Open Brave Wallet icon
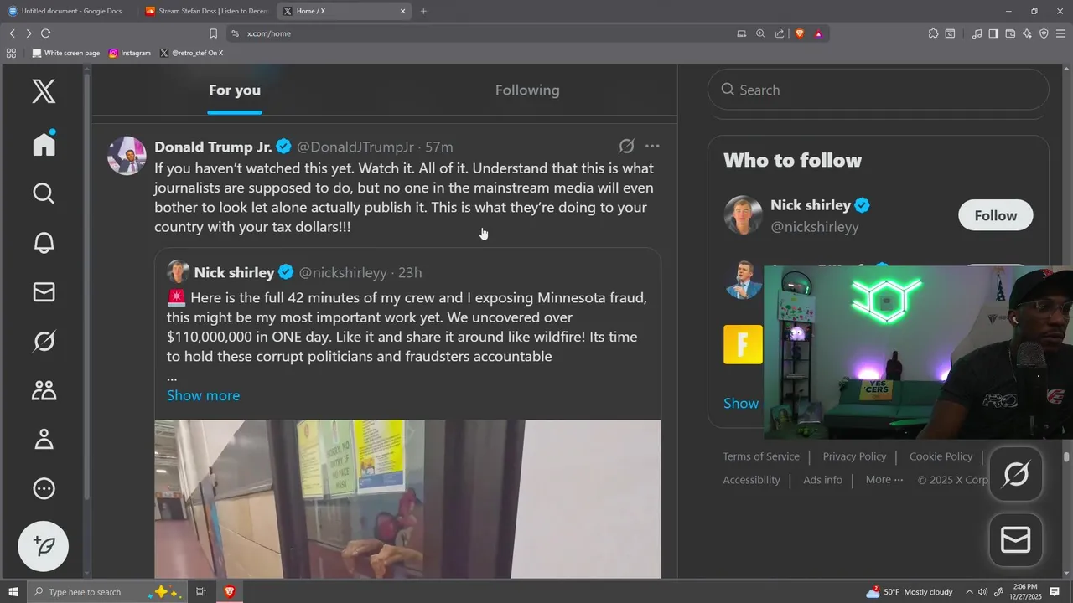 [x=1010, y=33]
